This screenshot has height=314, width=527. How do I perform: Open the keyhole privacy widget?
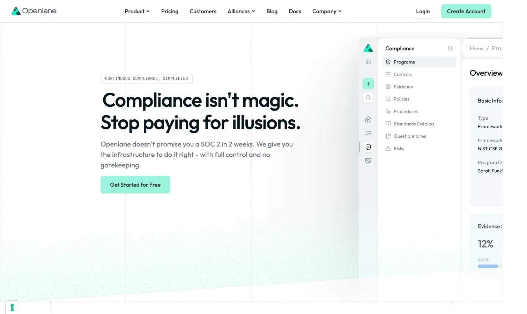pyautogui.click(x=12, y=307)
